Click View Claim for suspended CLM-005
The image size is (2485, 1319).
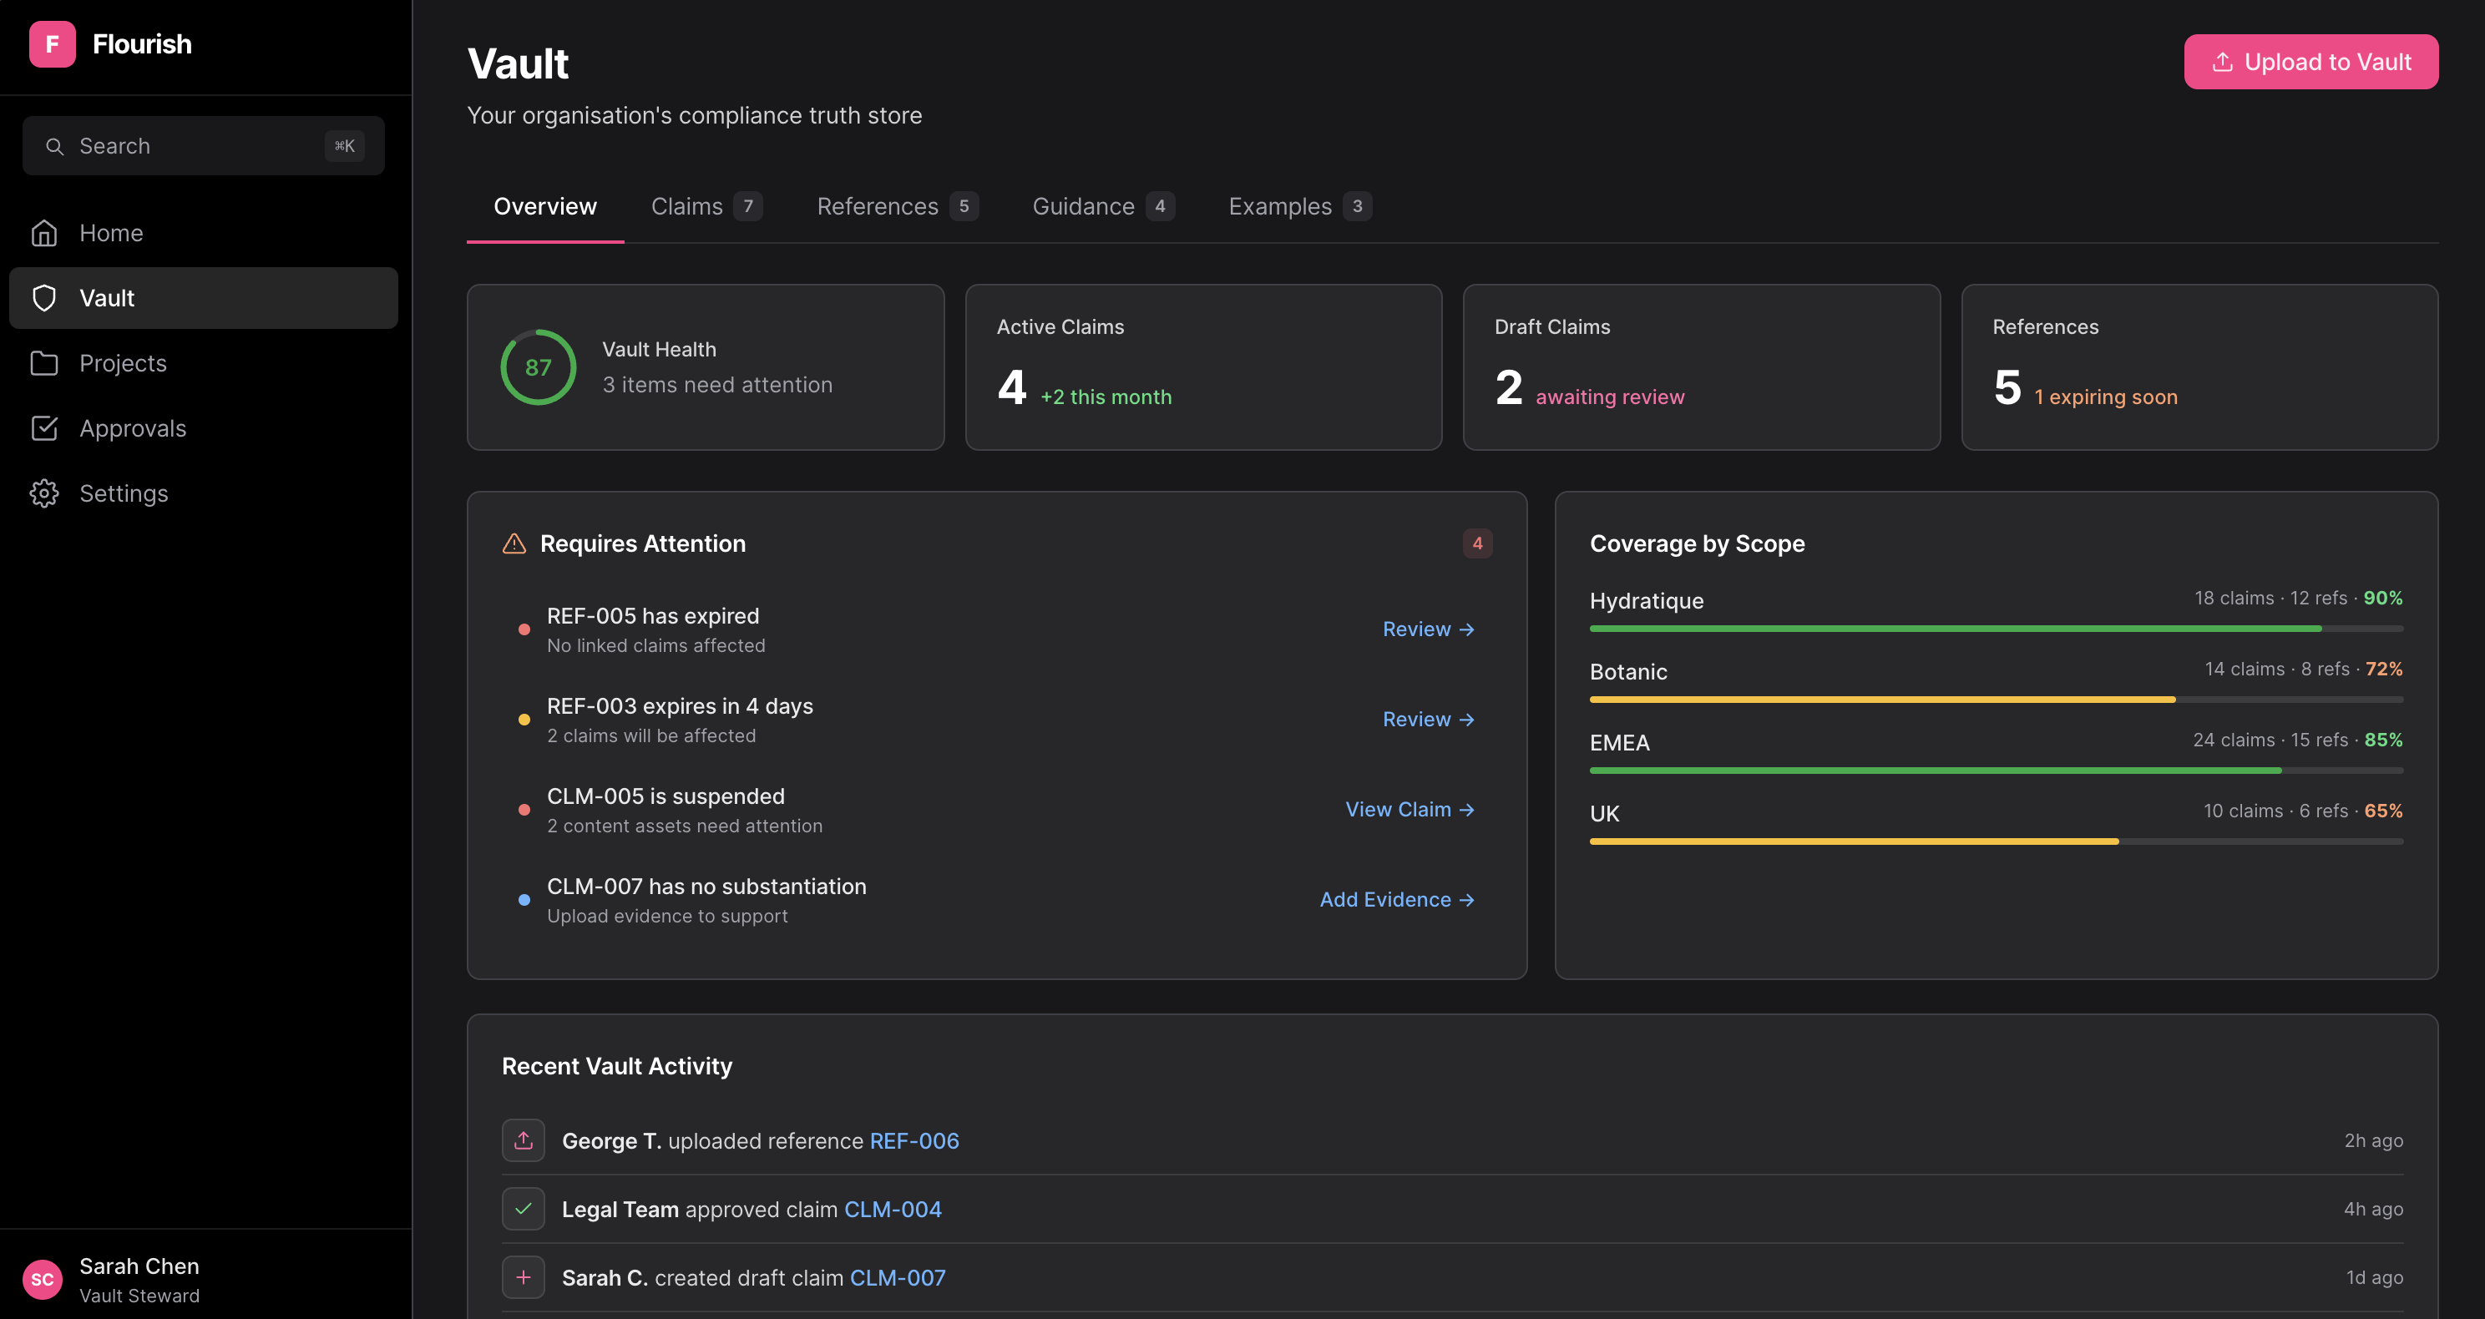[1410, 810]
